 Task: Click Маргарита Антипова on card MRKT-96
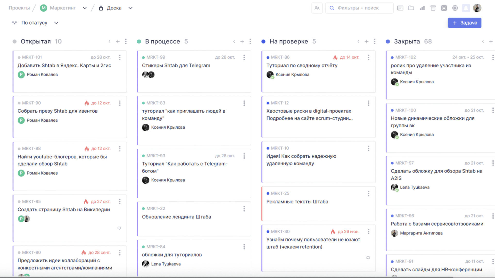click(421, 233)
